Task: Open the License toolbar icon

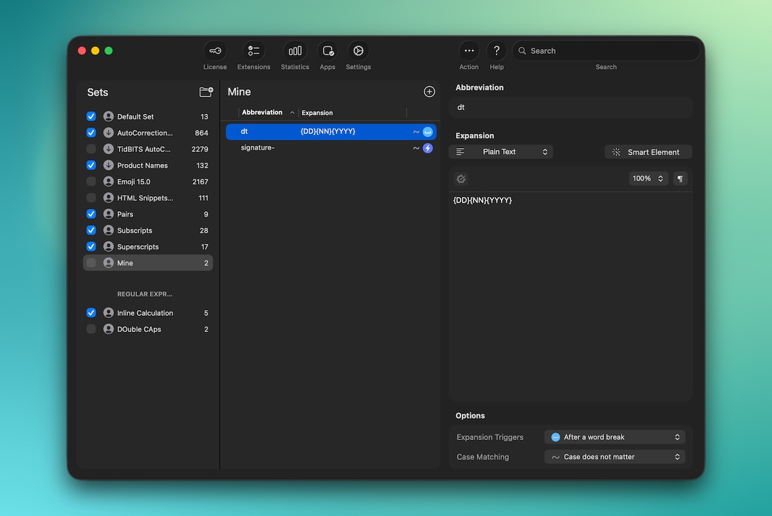Action: 215,51
